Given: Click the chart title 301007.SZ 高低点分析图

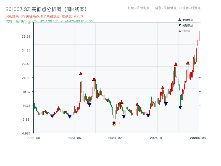Looking at the screenshot, I should click(x=44, y=9).
